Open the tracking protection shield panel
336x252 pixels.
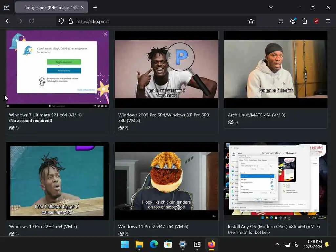61,21
